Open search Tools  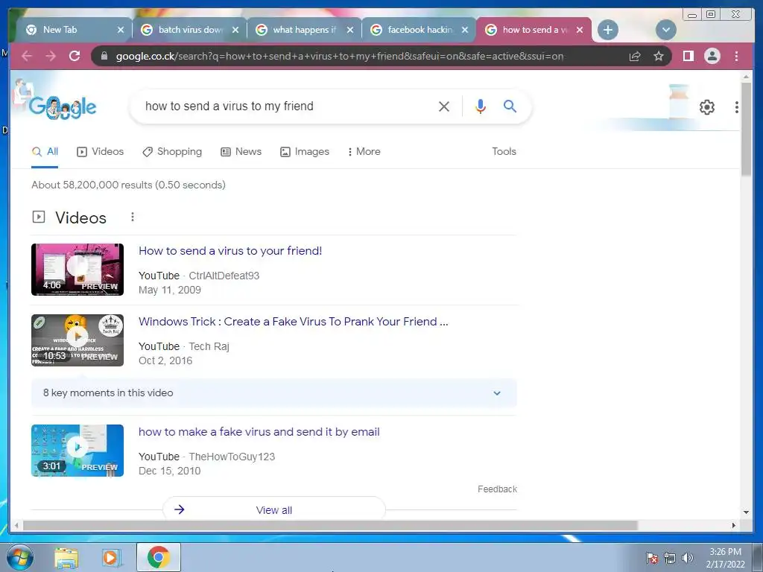point(504,151)
